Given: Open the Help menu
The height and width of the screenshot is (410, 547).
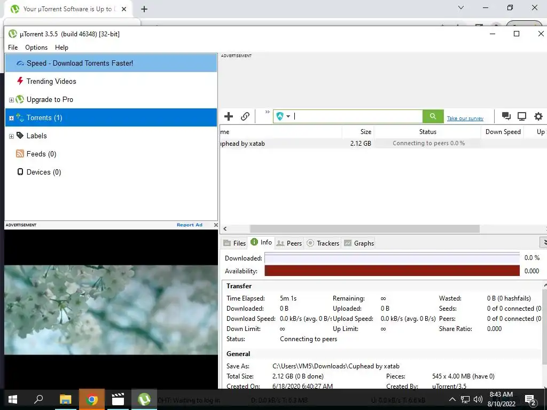Looking at the screenshot, I should [61, 48].
